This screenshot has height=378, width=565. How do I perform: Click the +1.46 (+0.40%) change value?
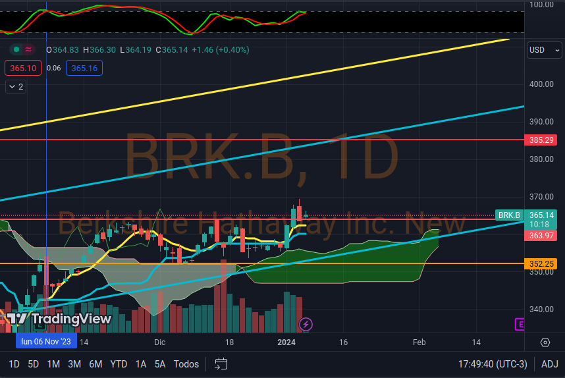point(221,50)
